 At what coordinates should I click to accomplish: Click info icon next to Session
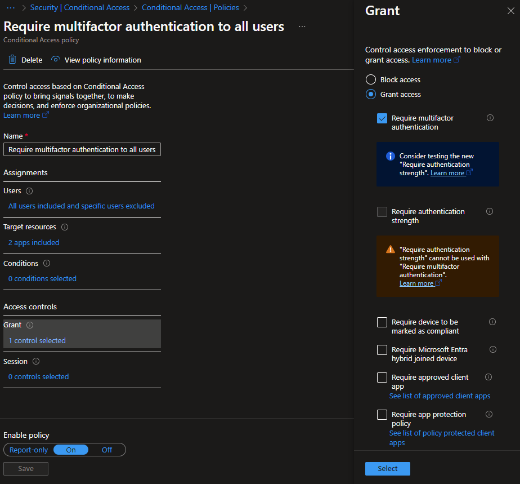36,361
